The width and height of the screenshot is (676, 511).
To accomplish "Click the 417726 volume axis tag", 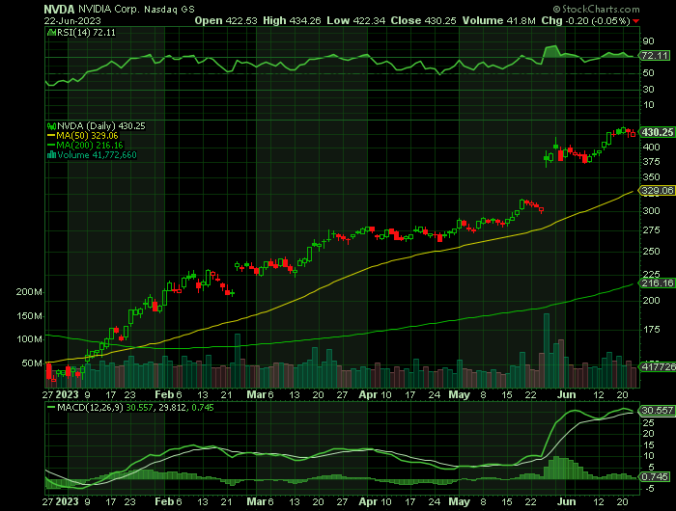I will click(x=658, y=366).
